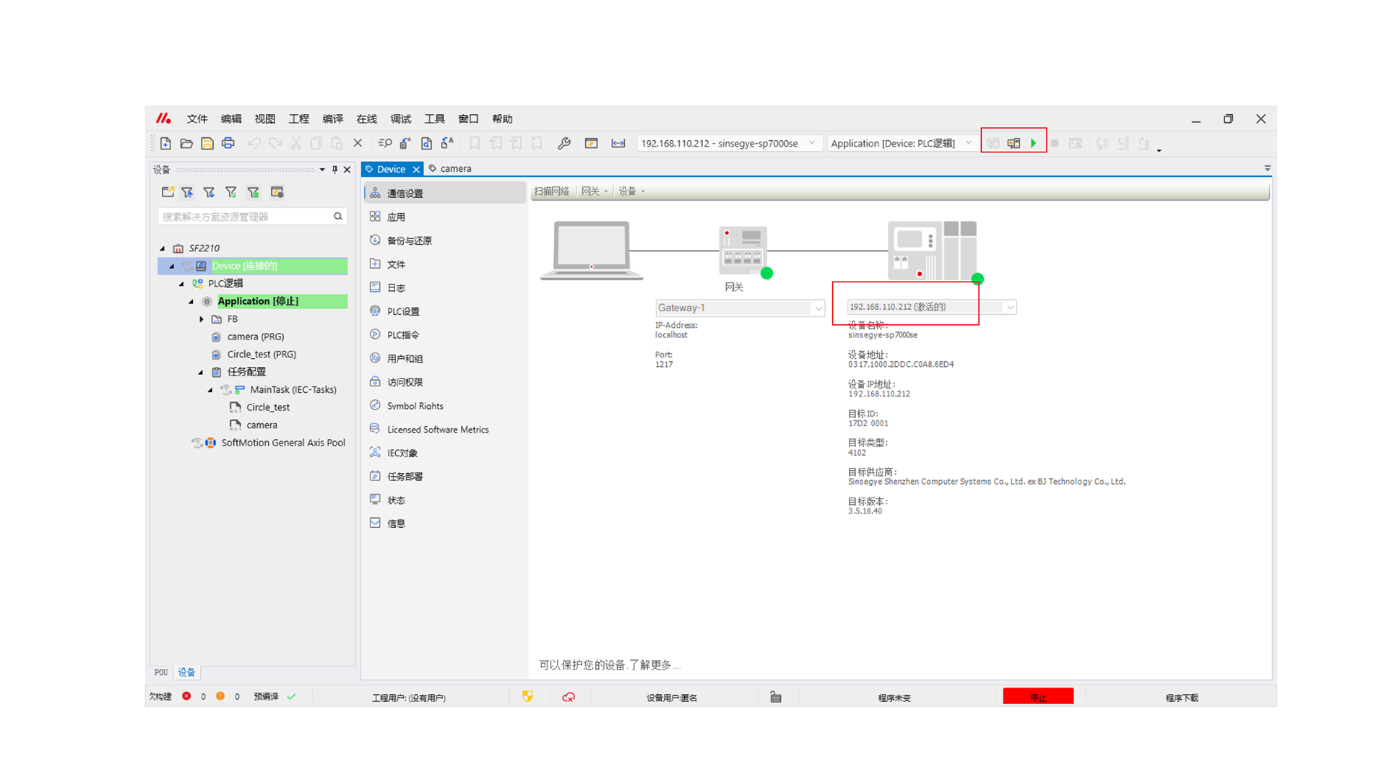Click the Logout device toolbar icon
This screenshot has width=1387, height=780.
(1014, 143)
